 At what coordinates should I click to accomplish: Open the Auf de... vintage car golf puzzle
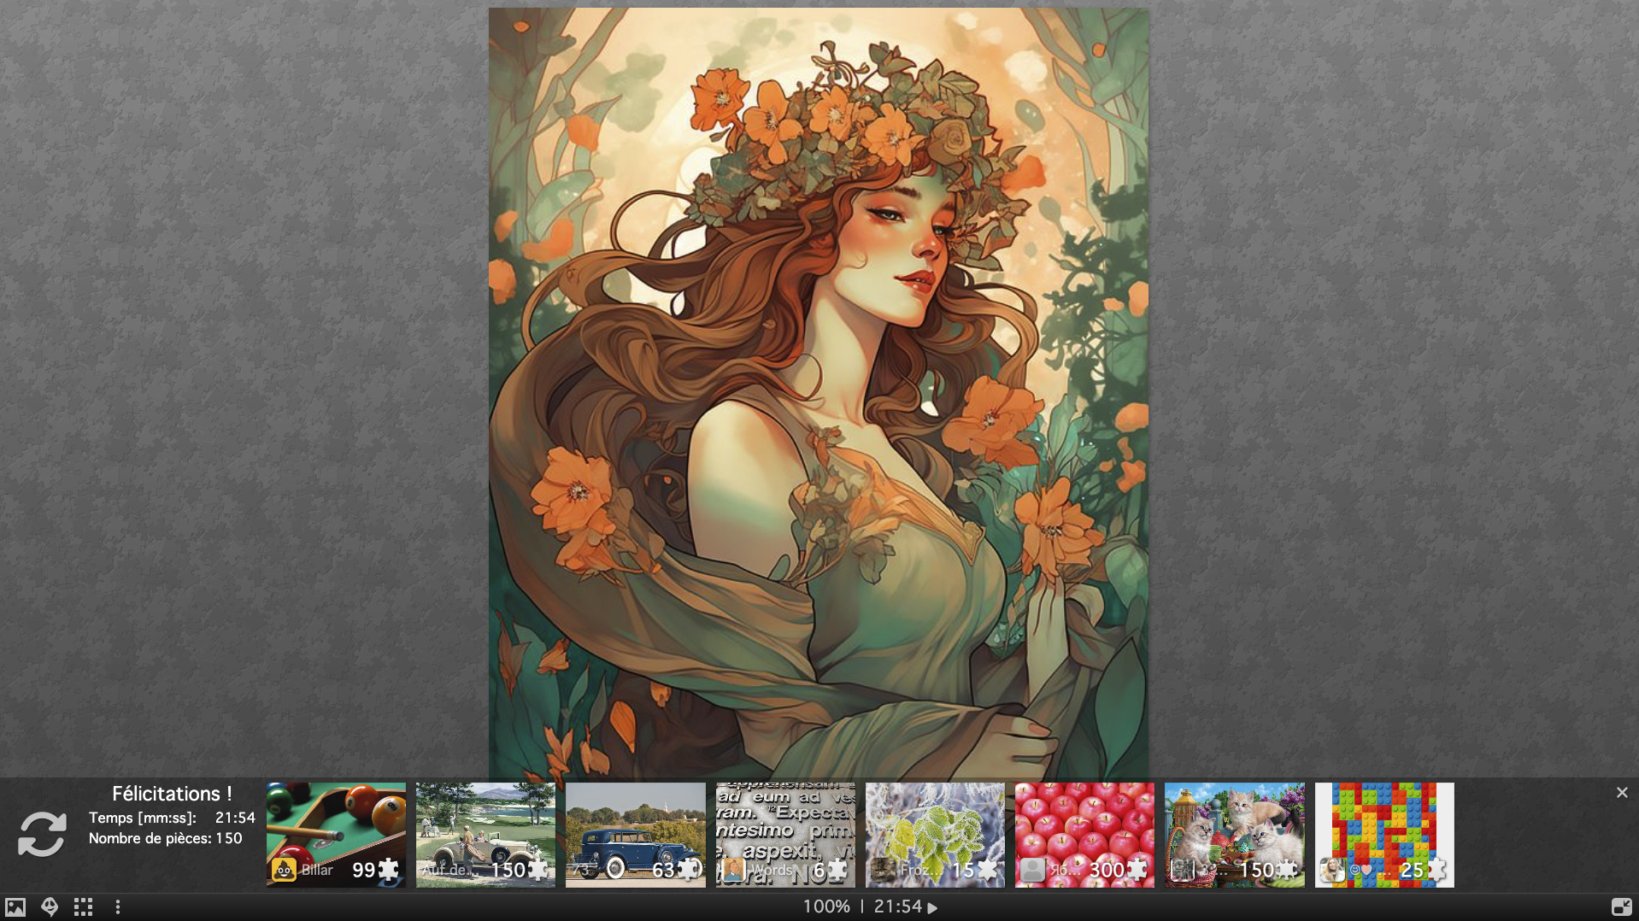pos(485,835)
